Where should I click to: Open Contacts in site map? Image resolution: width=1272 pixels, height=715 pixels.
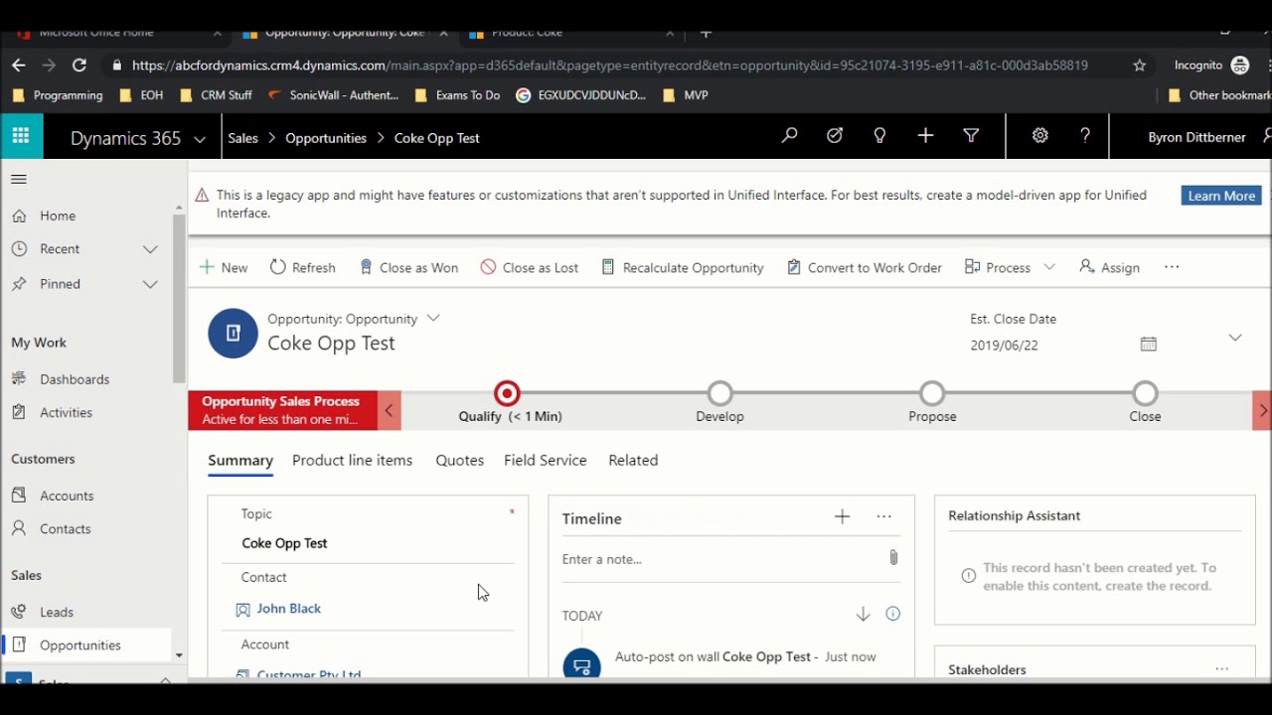[x=65, y=529]
